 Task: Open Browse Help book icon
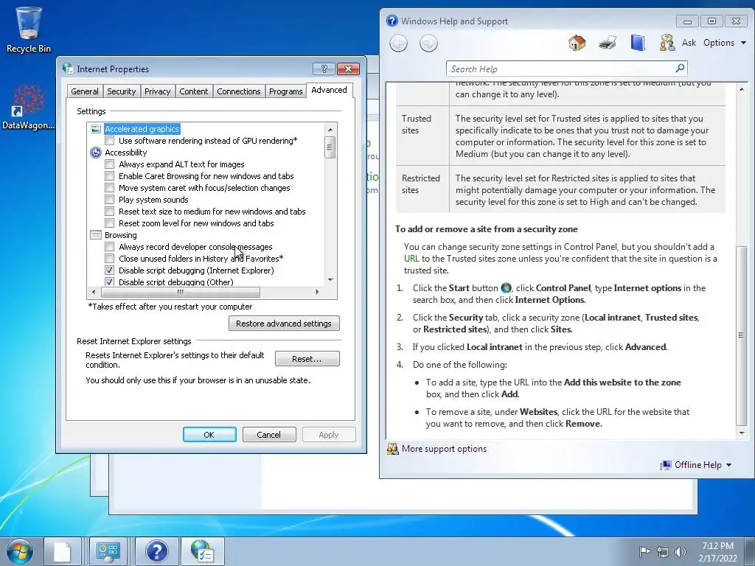click(x=638, y=43)
